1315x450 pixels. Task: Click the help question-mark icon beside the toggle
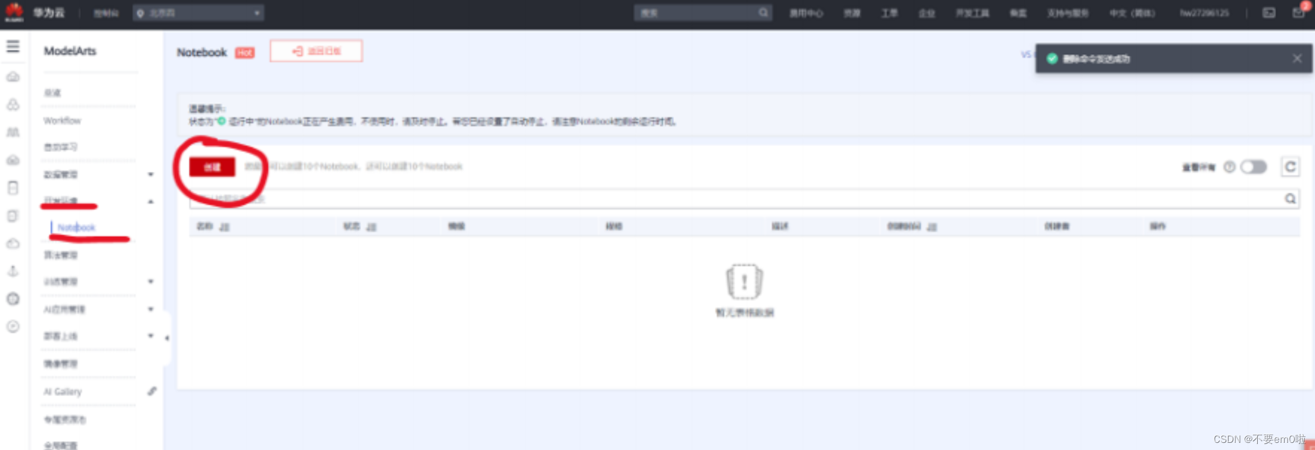(1229, 167)
